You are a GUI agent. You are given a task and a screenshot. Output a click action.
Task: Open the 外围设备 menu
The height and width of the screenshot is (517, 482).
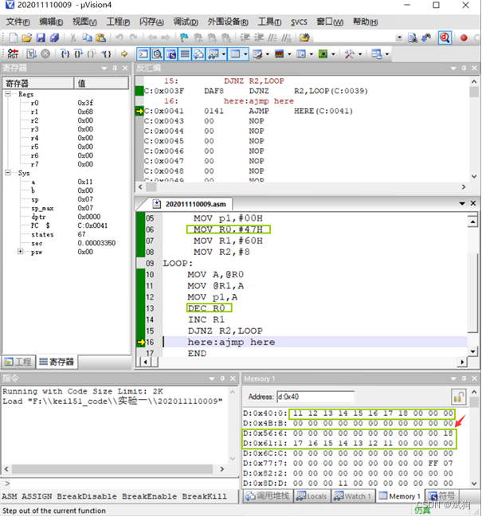click(228, 22)
